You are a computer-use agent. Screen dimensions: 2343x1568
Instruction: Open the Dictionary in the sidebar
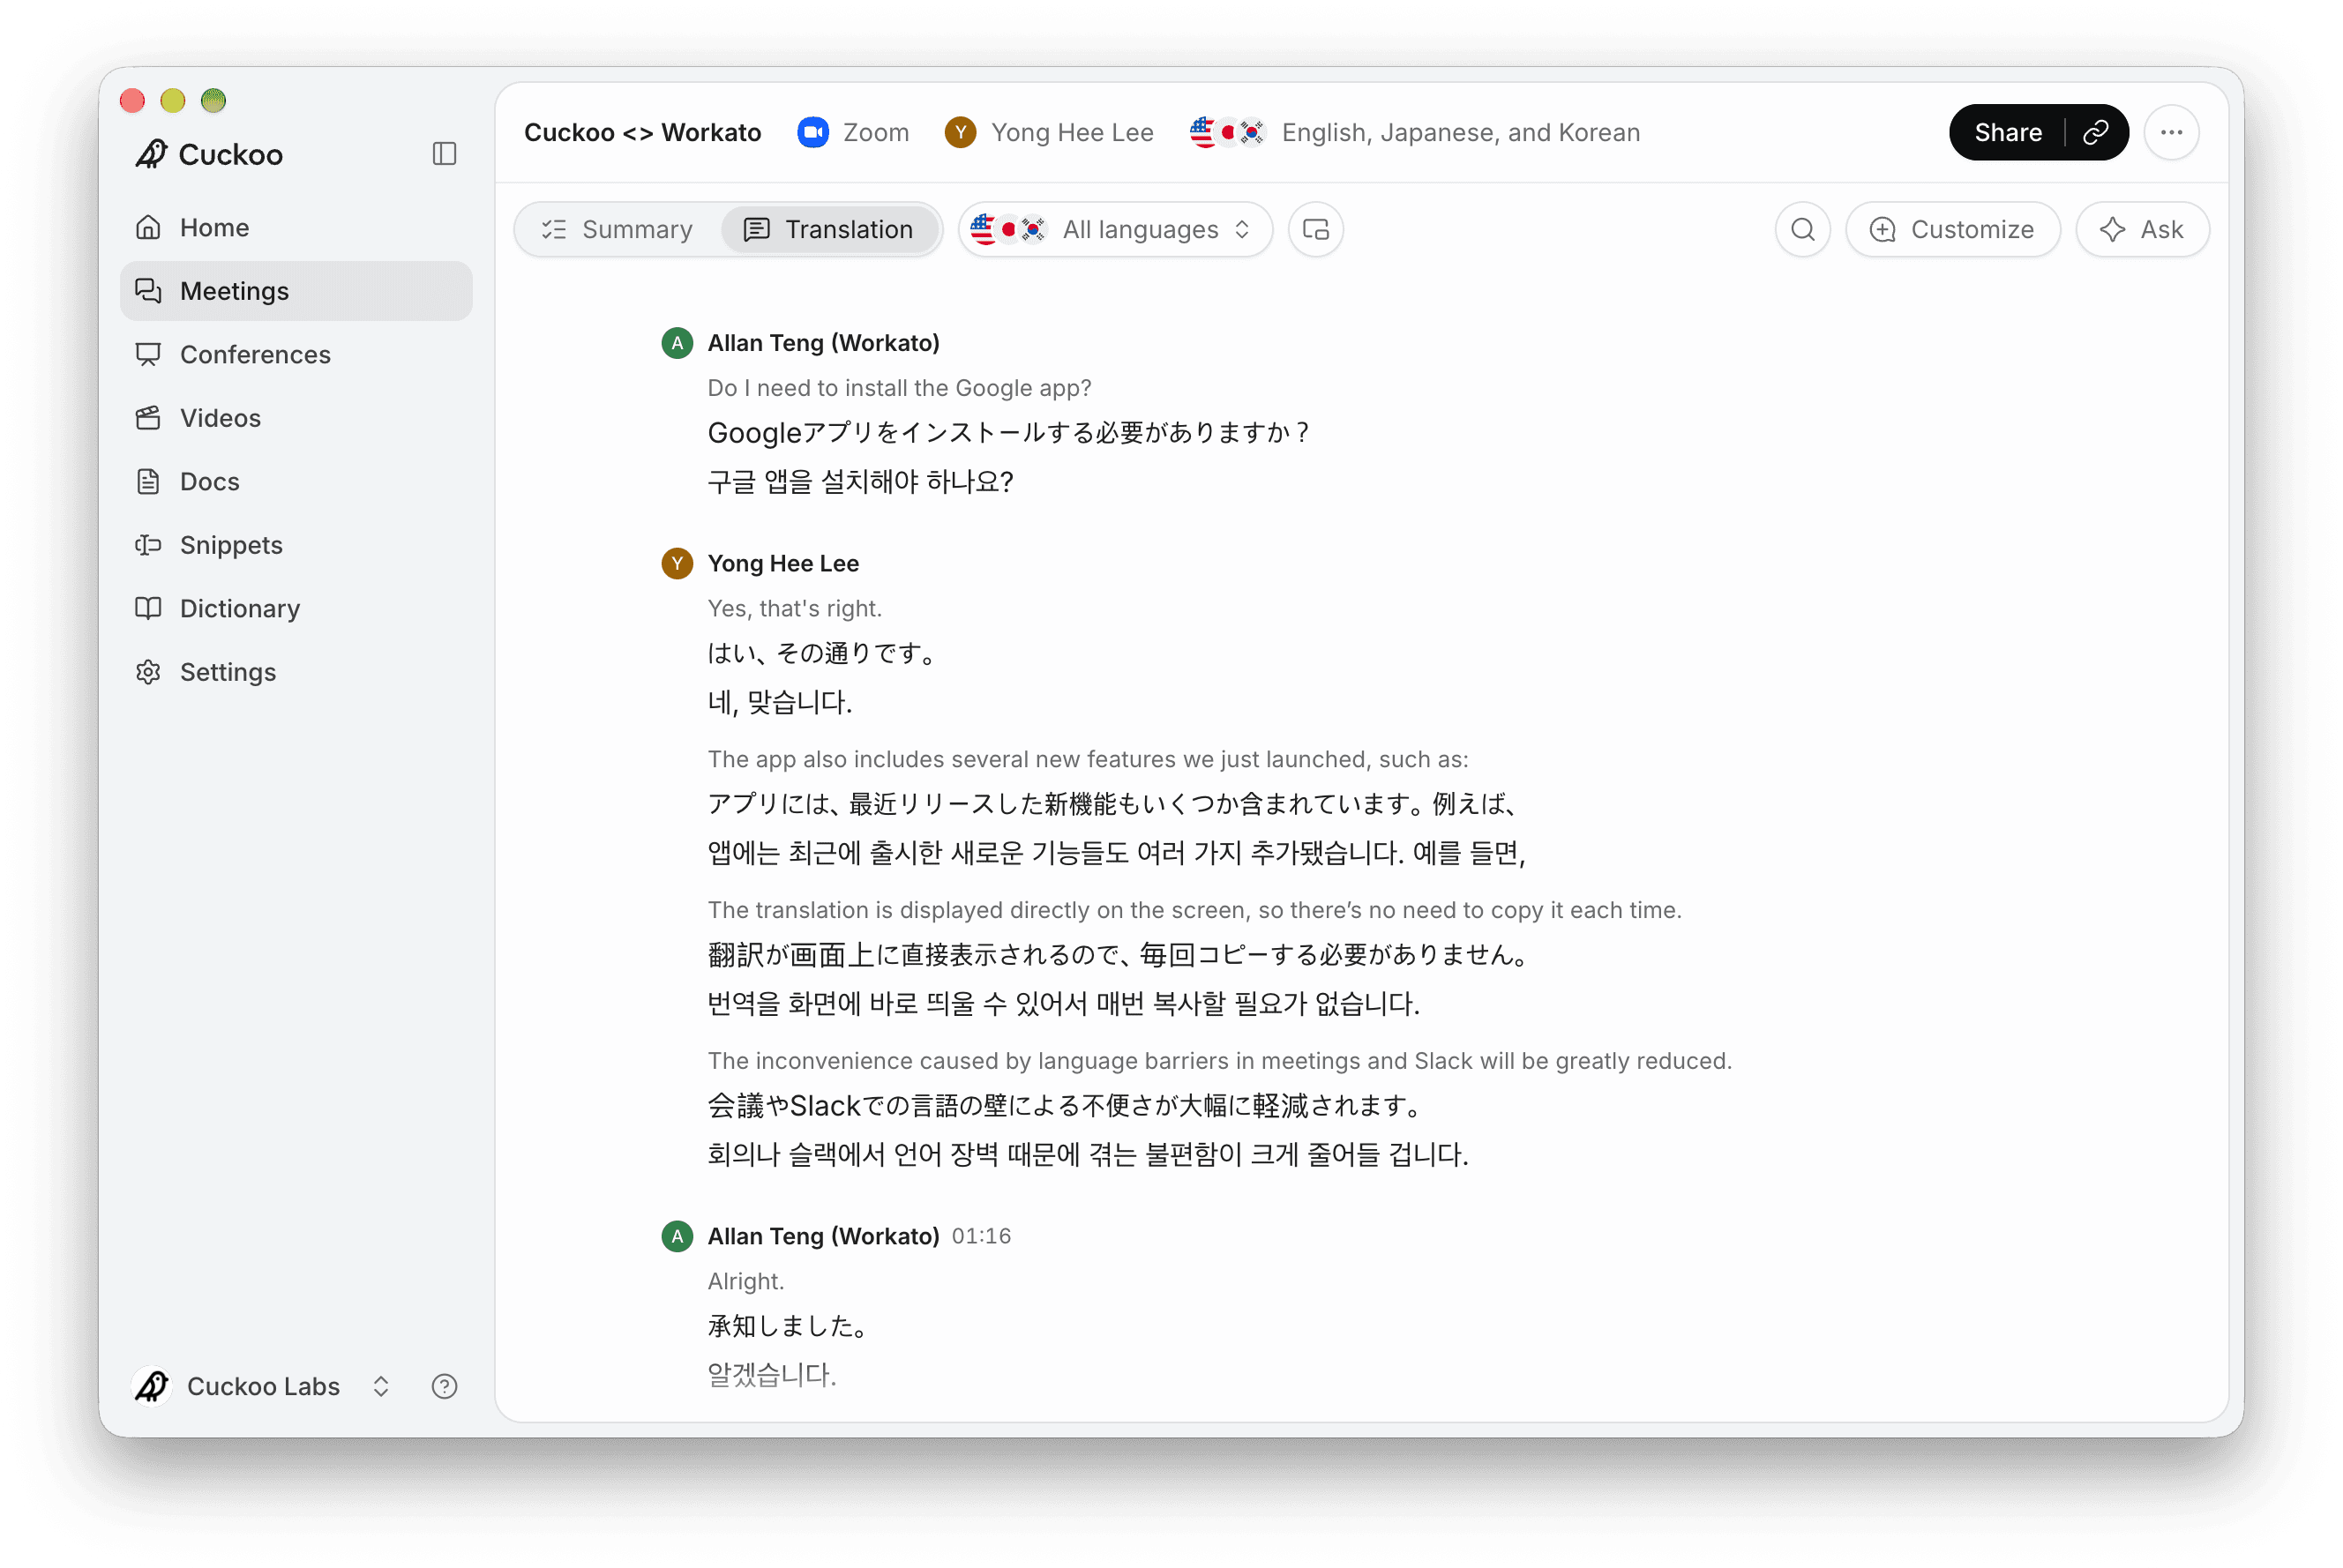(x=296, y=608)
